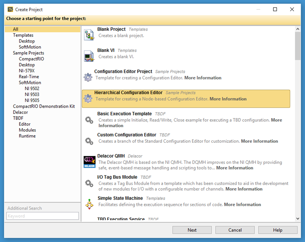Open More Information for Hierarchical Configuration Editor

228,99
